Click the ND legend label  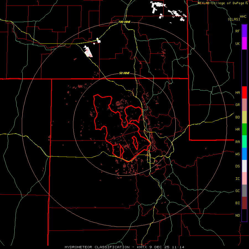[237, 216]
